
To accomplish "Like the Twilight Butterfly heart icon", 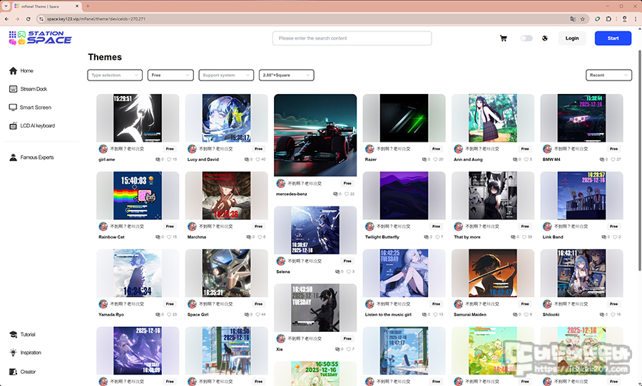I will (437, 236).
